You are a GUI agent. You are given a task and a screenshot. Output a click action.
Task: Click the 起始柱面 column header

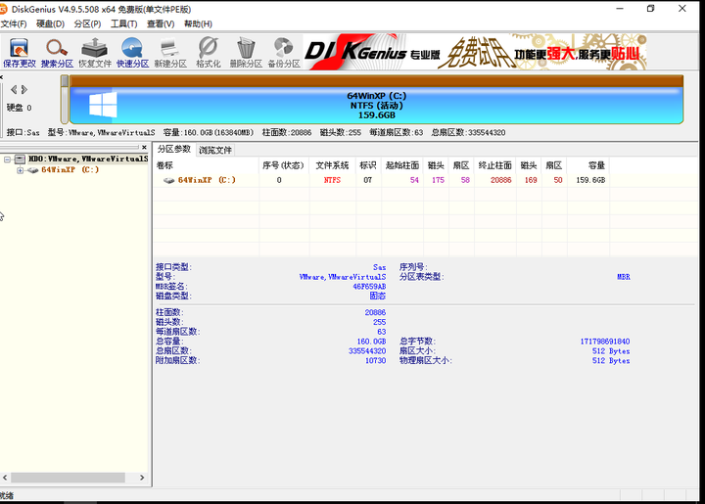402,165
